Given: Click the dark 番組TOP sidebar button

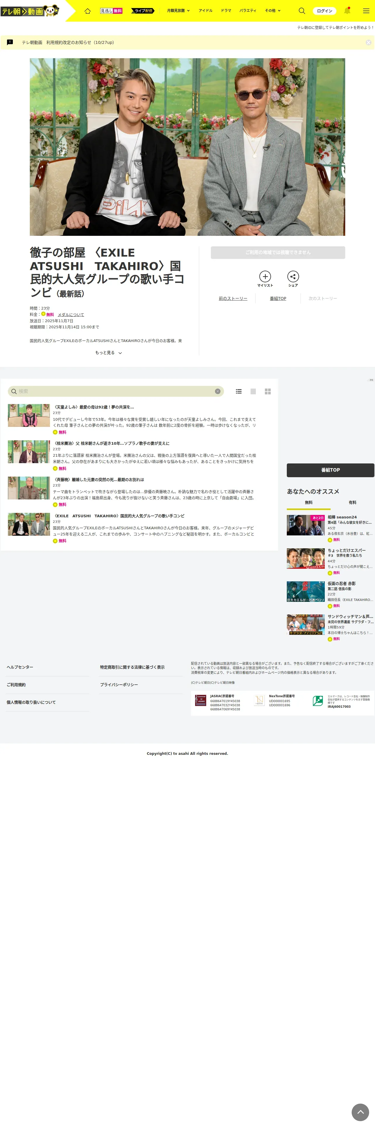Looking at the screenshot, I should (x=331, y=470).
